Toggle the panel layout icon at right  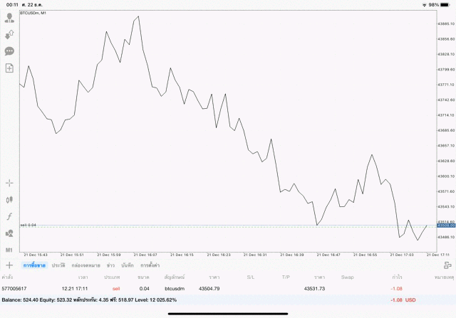[x=447, y=265]
